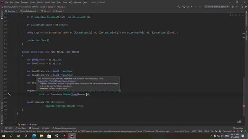Open the Navigate menu
The width and height of the screenshot is (248, 139).
(25, 2)
